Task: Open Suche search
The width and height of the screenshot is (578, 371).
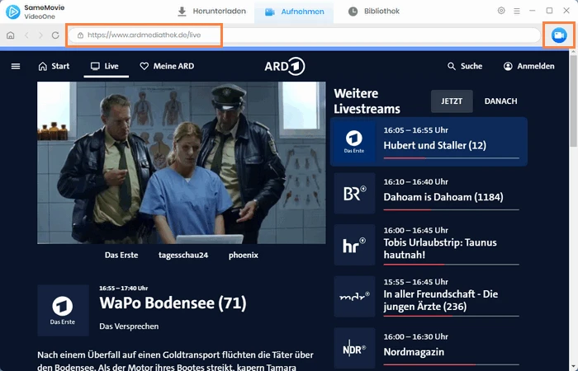Action: 465,66
